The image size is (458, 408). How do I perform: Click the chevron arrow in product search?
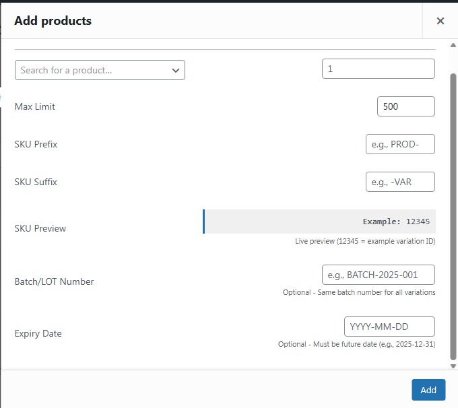coord(176,70)
